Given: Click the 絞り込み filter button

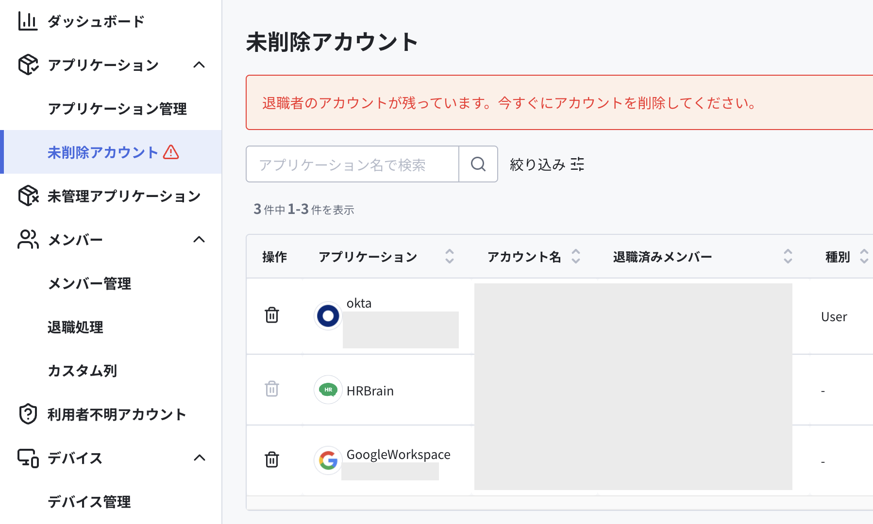Looking at the screenshot, I should (547, 164).
